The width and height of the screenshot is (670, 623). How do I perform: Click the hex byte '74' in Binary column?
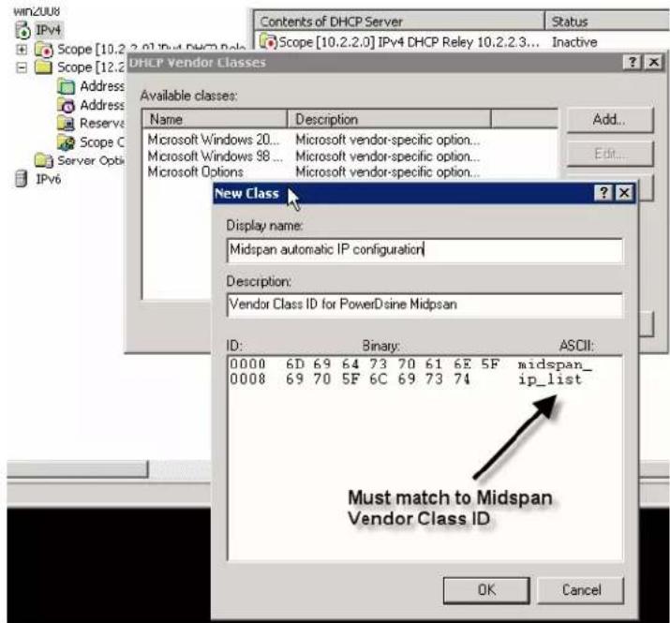click(x=462, y=378)
